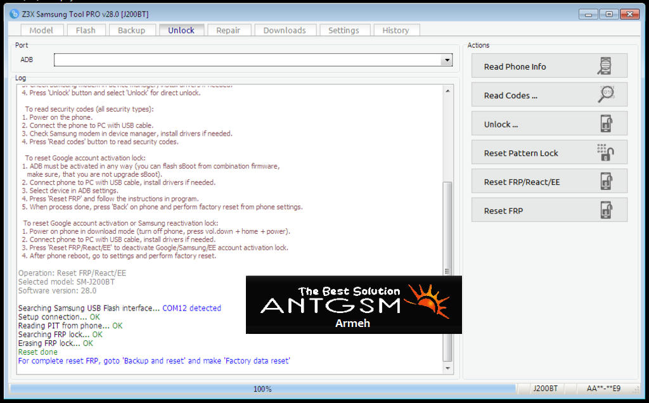Select the Unlock tab
Image resolution: width=649 pixels, height=403 pixels.
[x=181, y=30]
